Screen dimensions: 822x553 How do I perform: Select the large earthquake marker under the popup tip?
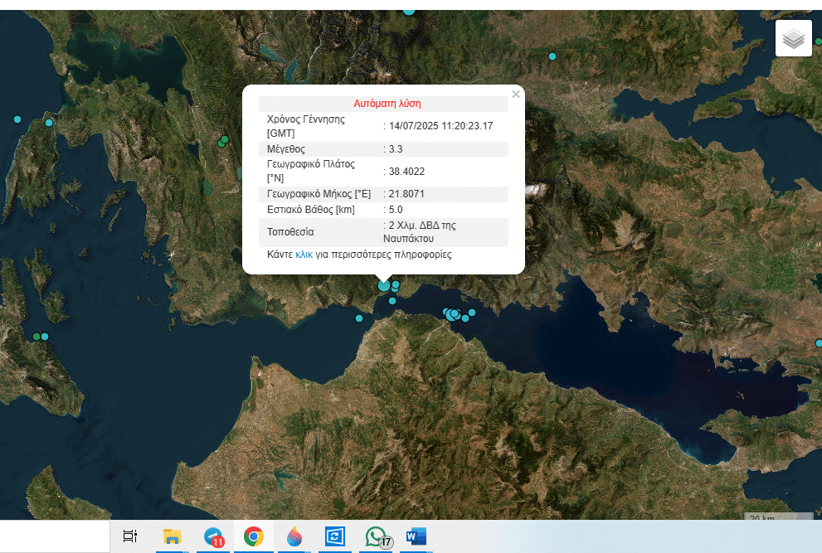[x=384, y=286]
